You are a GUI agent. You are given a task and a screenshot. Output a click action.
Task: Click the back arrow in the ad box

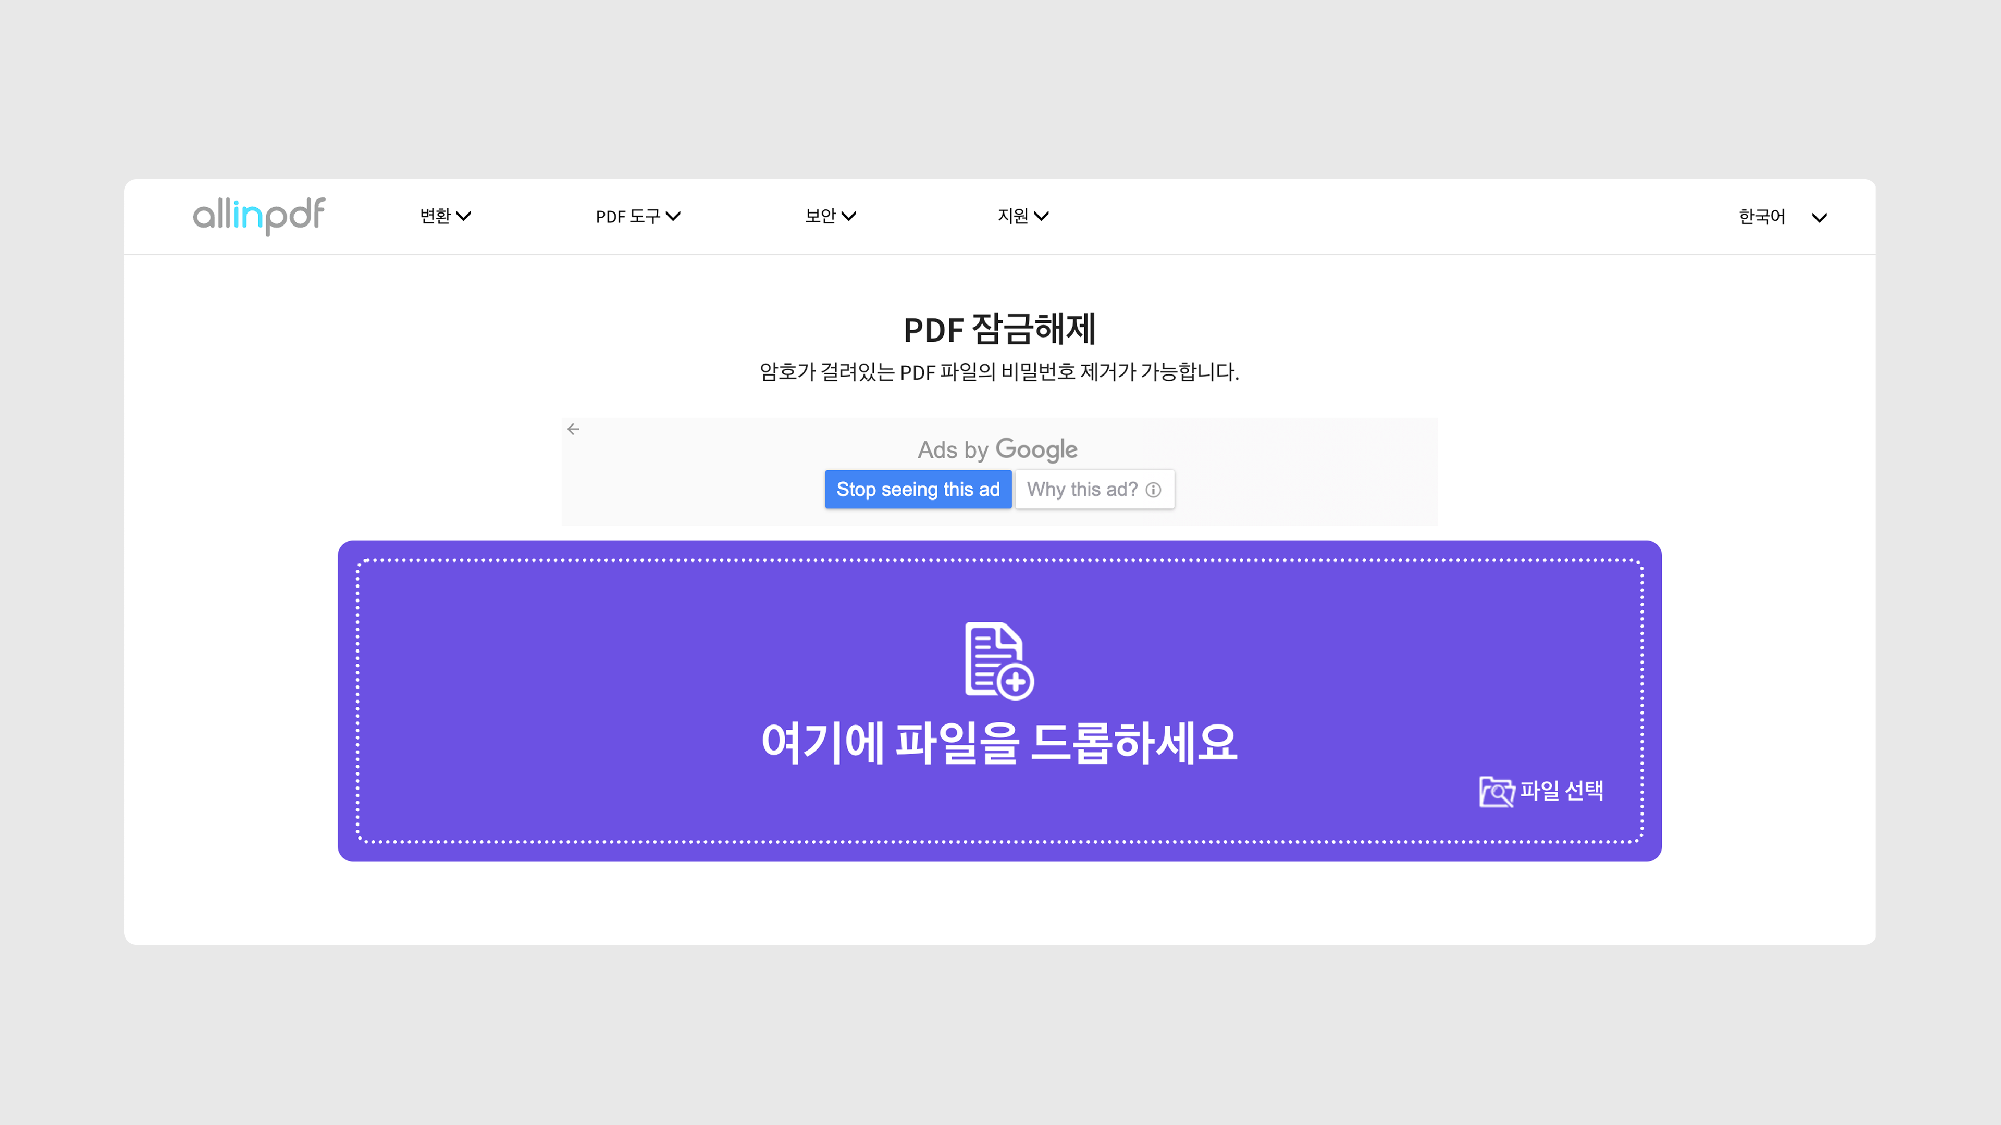[573, 429]
